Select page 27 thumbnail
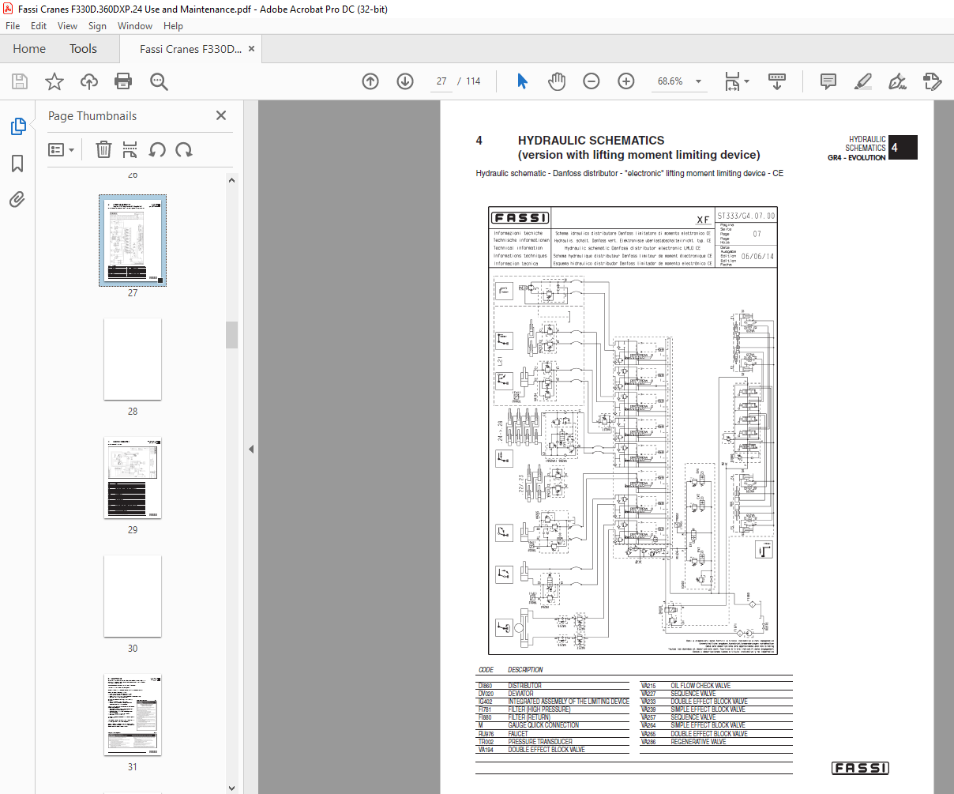This screenshot has width=954, height=794. pyautogui.click(x=133, y=240)
